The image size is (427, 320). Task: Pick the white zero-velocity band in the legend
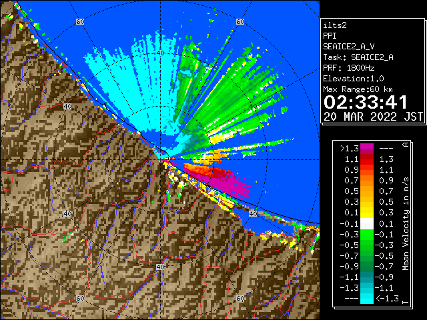coord(367,224)
